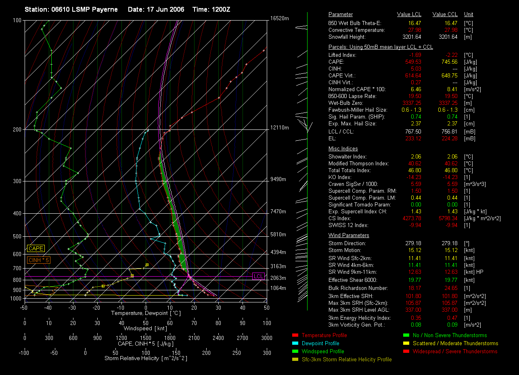
Task: Click the Lifted Index parameter row label
Action: 342,55
